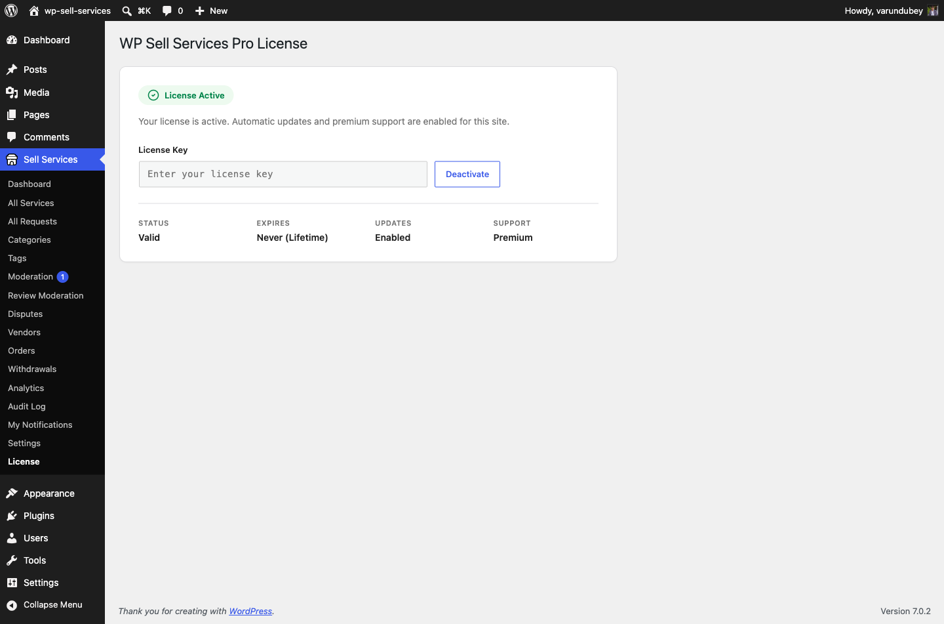This screenshot has height=624, width=944.
Task: Open the user avatar in admin bar
Action: coord(933,10)
